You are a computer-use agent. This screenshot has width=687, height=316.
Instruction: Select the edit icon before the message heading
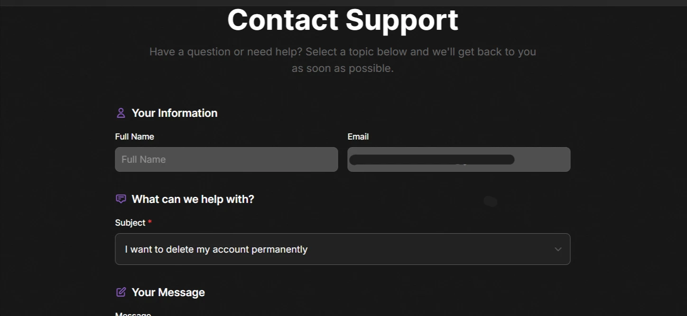click(x=121, y=292)
